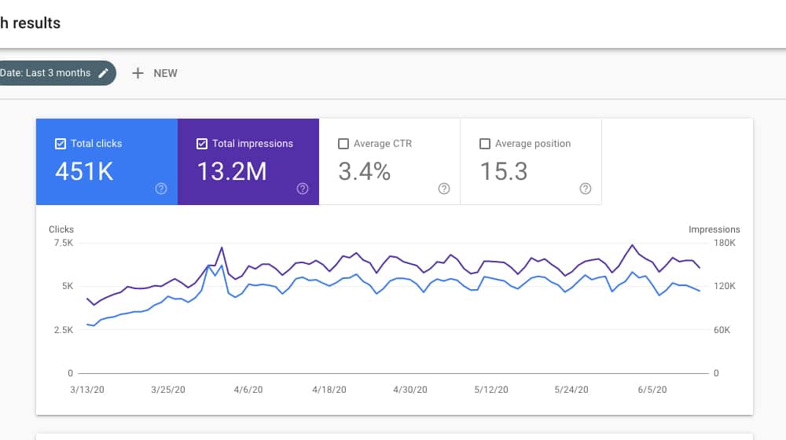Viewport: 786px width, 440px height.
Task: Enable the Average position checkbox
Action: click(x=484, y=144)
